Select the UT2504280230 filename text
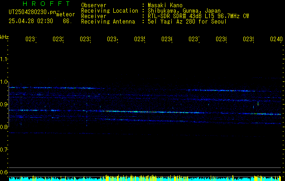The height and width of the screenshot is (181, 285). [x=33, y=12]
